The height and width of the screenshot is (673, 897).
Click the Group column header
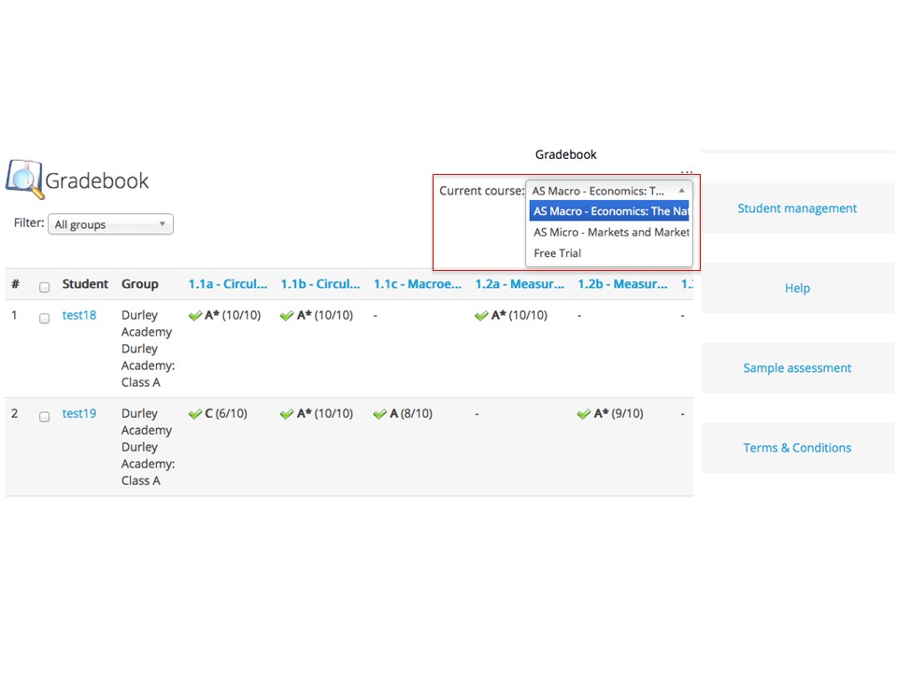[139, 284]
